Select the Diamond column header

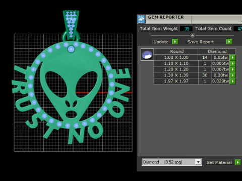point(217,51)
